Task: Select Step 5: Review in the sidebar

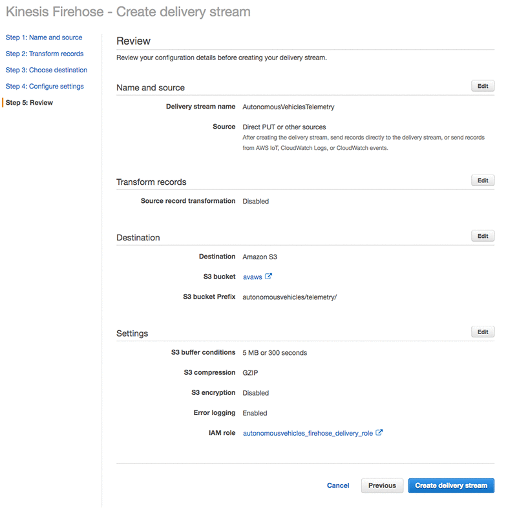Action: [x=29, y=103]
